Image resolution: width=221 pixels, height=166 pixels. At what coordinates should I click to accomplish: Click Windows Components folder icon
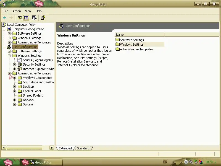point(20,78)
